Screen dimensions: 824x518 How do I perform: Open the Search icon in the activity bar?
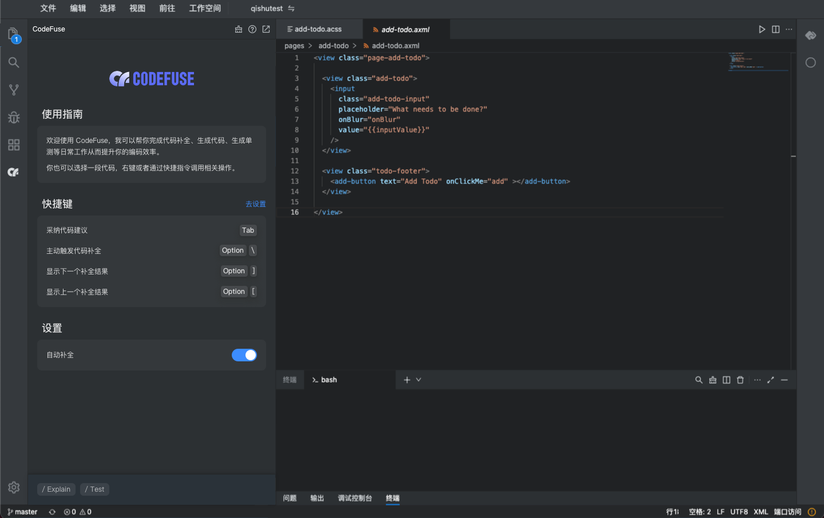14,62
